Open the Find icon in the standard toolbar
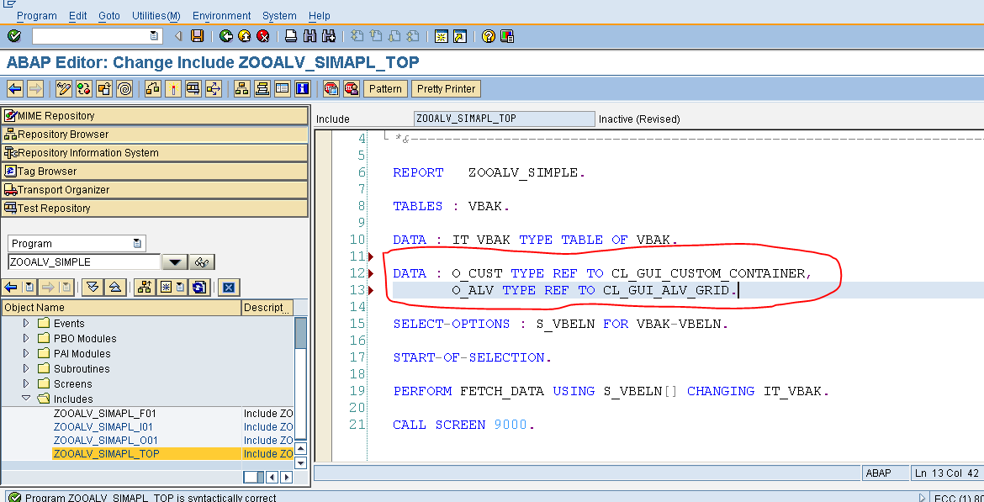This screenshot has width=984, height=502. (x=309, y=35)
